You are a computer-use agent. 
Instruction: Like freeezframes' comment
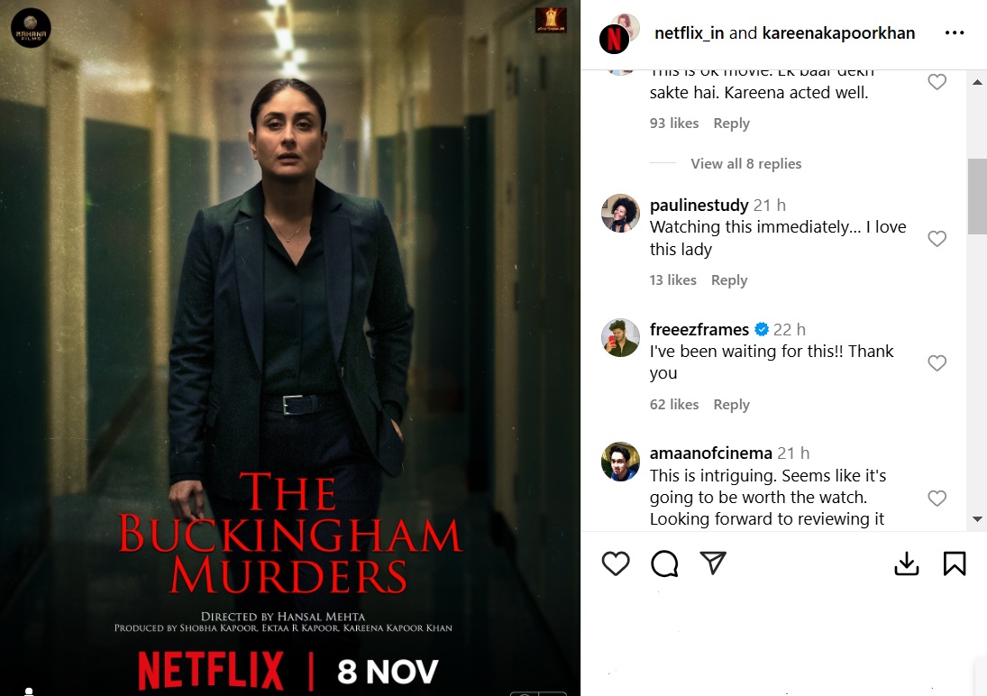(937, 362)
